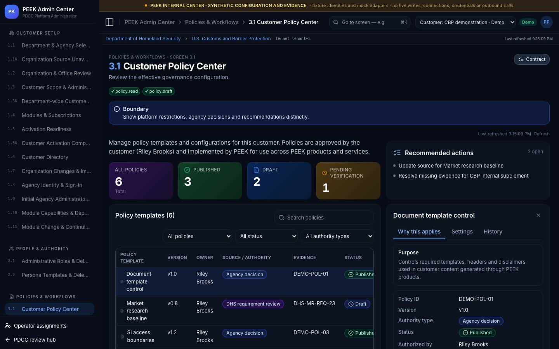Close the Document template control panel
Viewport: 559px width, 349px height.
538,215
